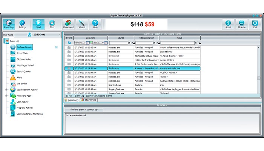
Task: Clear the Value filter with its arrow button
Action: tap(200, 43)
